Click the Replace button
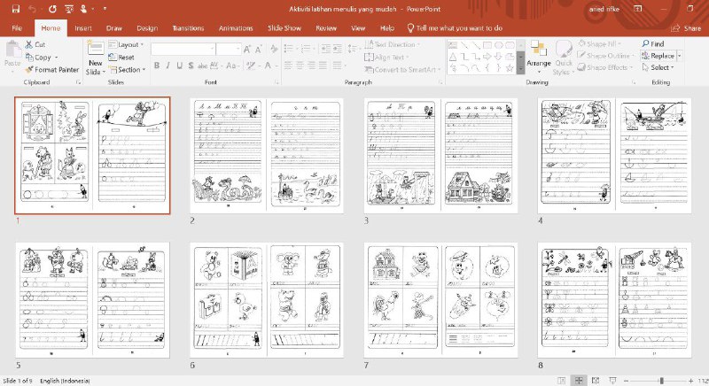The width and height of the screenshot is (709, 386). point(661,56)
